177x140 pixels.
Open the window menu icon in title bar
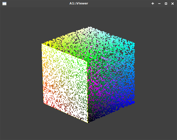tap(4, 4)
